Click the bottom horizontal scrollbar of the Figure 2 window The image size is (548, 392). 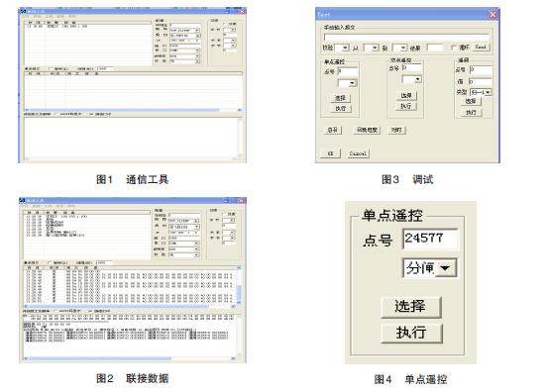coord(129,359)
